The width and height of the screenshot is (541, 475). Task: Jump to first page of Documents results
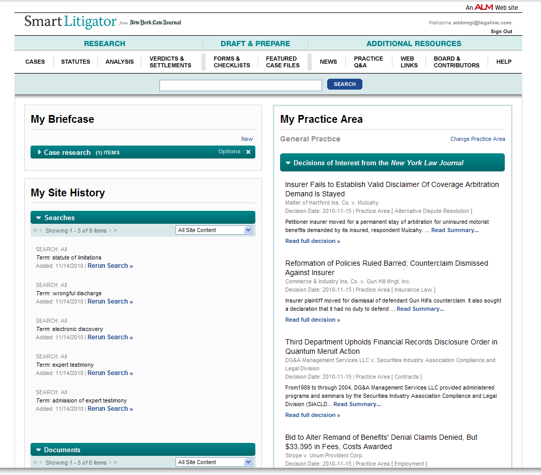click(x=35, y=462)
